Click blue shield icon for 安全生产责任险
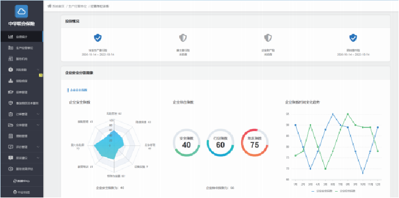Image resolution: width=399 pixels, height=198 pixels. 98,38
